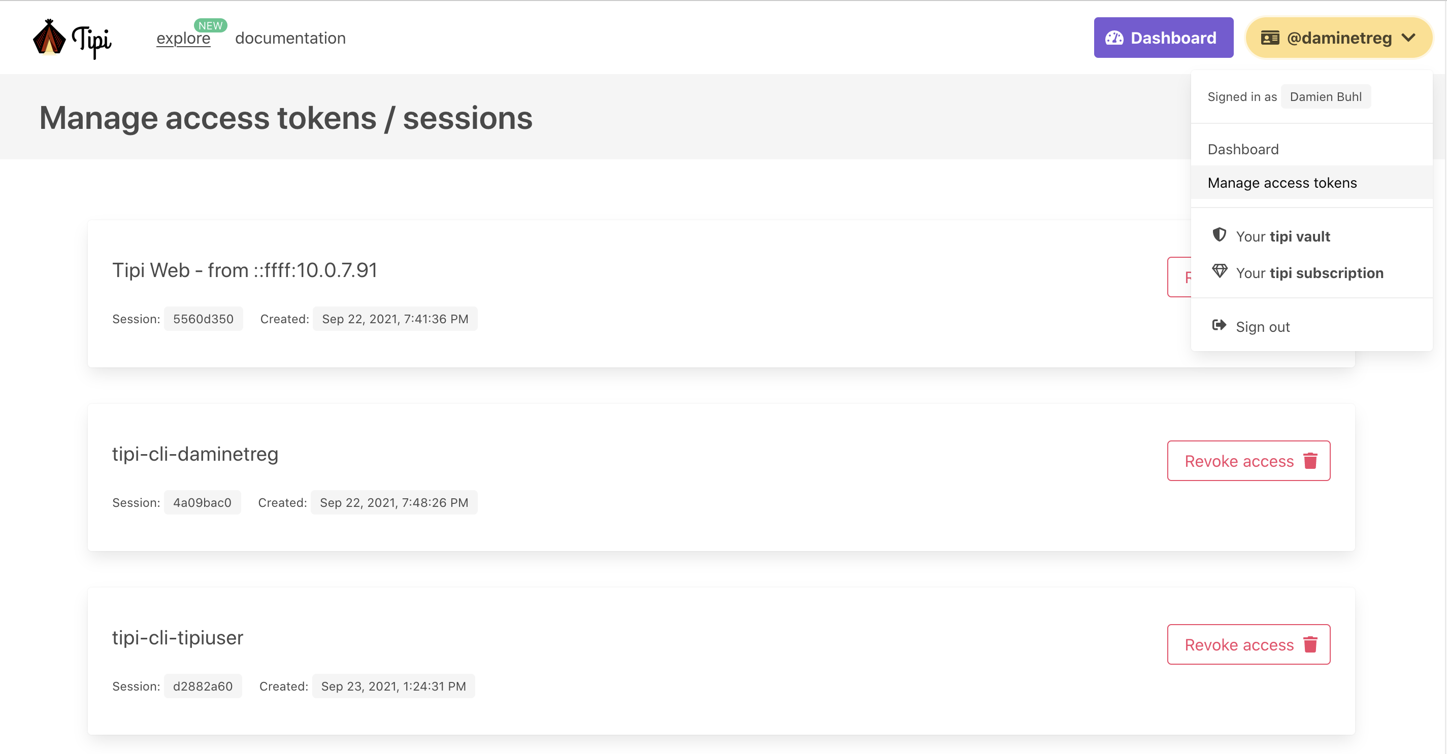Viewport: 1447px width, 754px height.
Task: Click the sign out arrow icon
Action: click(x=1219, y=326)
